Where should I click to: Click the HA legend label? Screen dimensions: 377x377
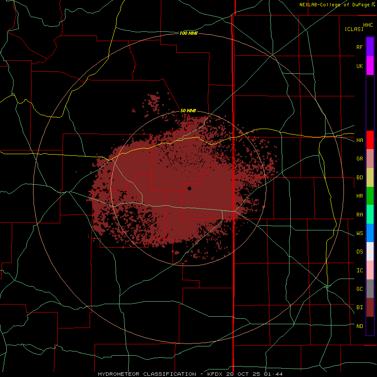(359, 140)
